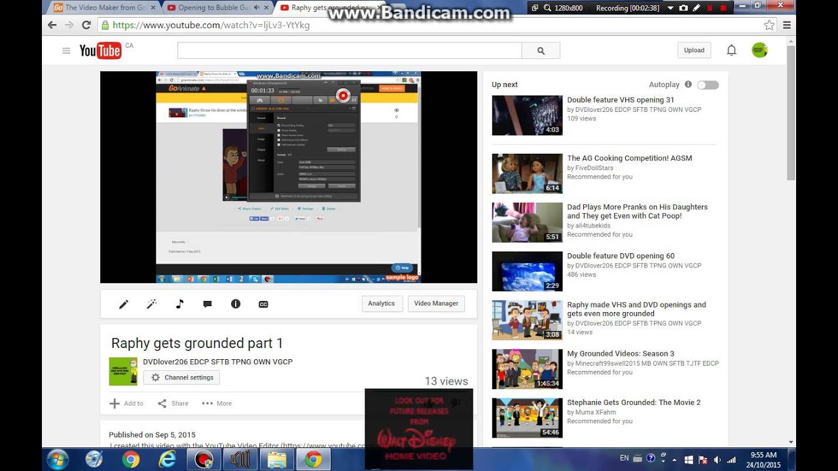This screenshot has height=471, width=838.
Task: Click the video player area
Action: (289, 177)
